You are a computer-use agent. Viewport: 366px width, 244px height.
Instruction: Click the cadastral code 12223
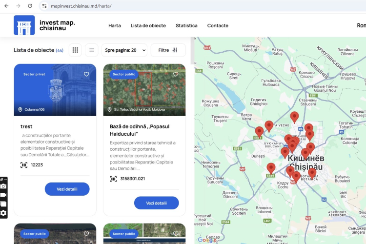pos(37,165)
